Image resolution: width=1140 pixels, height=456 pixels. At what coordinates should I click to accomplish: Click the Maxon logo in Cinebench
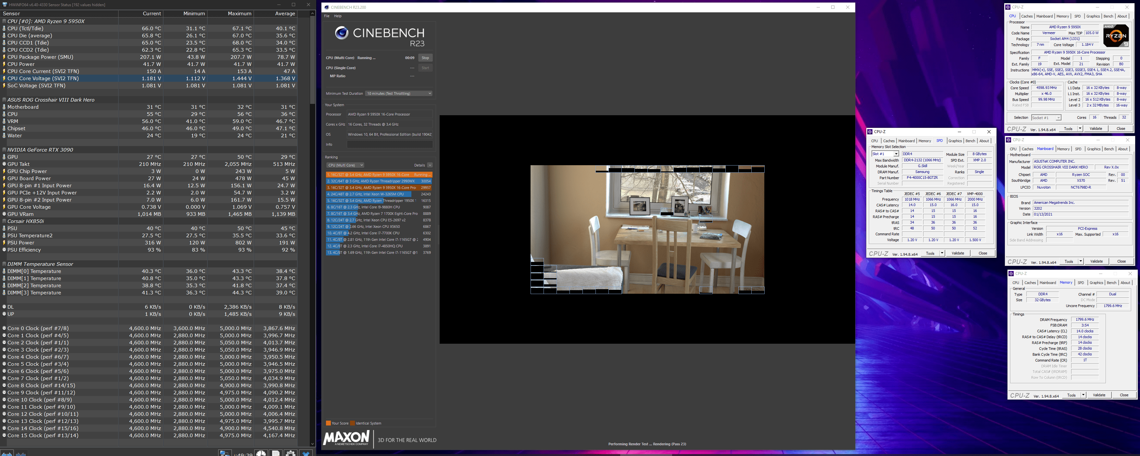click(x=346, y=438)
